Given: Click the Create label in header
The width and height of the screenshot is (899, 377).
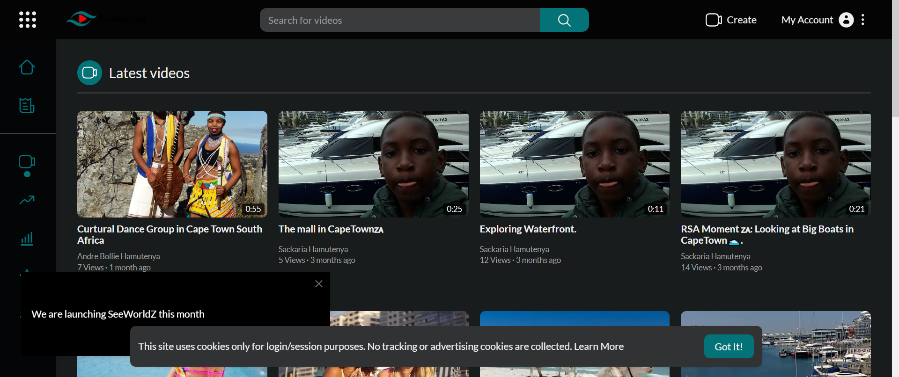Looking at the screenshot, I should pyautogui.click(x=742, y=20).
